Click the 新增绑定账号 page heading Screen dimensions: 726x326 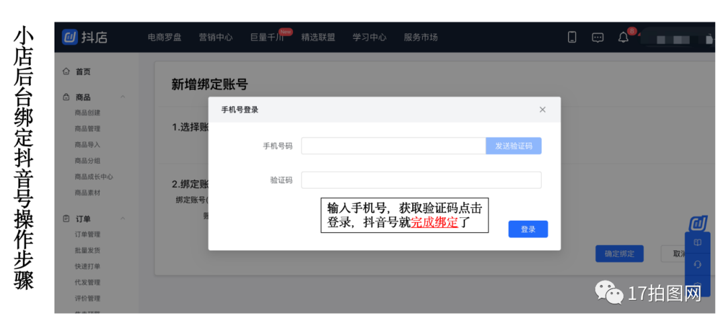point(210,85)
